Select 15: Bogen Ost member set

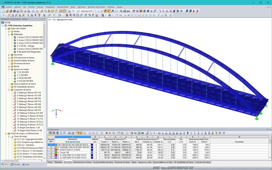[28, 128]
